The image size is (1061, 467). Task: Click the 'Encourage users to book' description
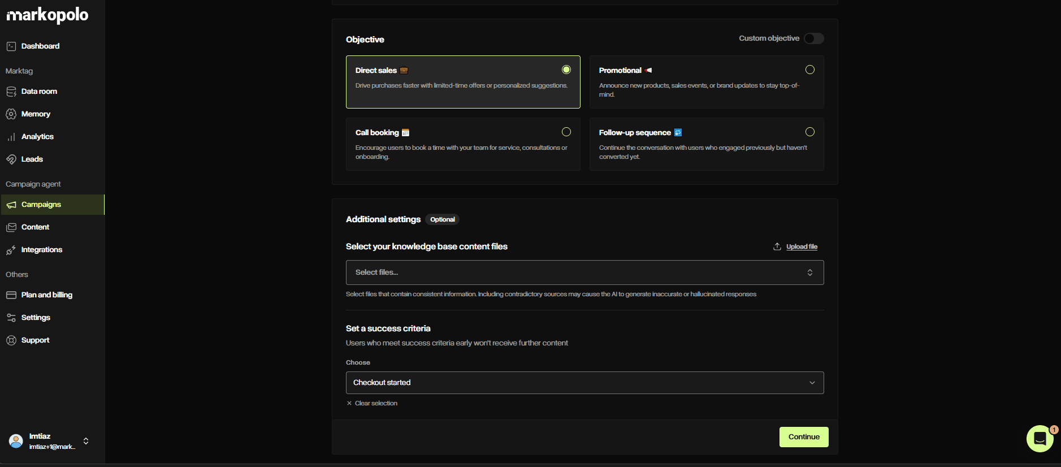pos(461,152)
